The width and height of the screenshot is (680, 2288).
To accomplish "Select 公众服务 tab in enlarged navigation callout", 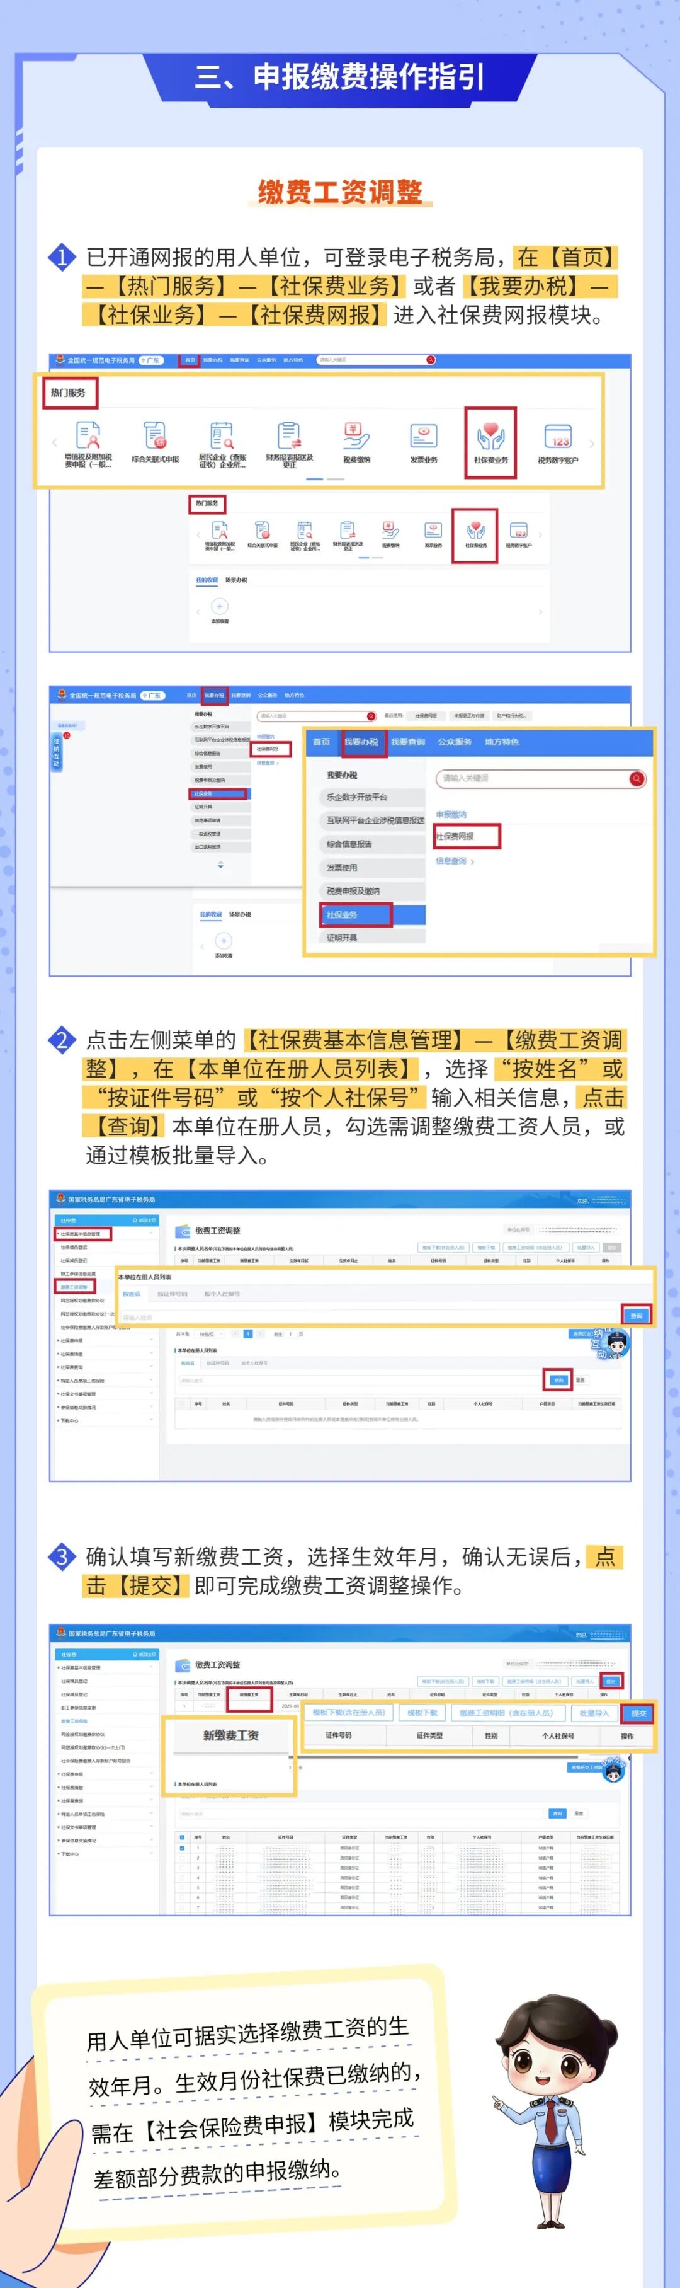I will point(455,742).
